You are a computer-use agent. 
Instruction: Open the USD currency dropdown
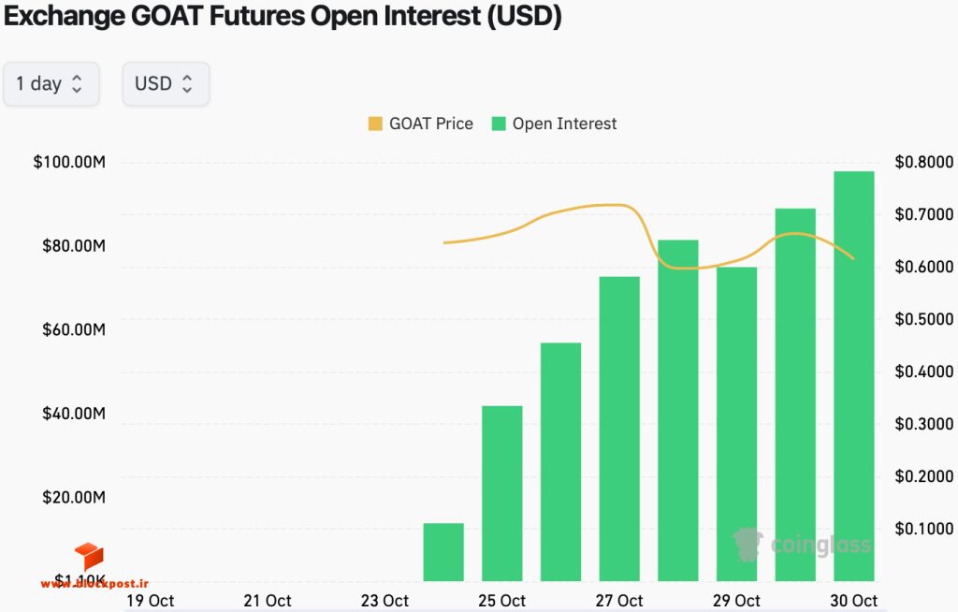(x=167, y=84)
